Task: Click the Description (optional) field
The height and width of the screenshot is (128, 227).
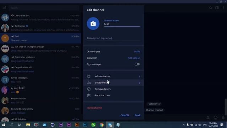Action: pos(113,38)
